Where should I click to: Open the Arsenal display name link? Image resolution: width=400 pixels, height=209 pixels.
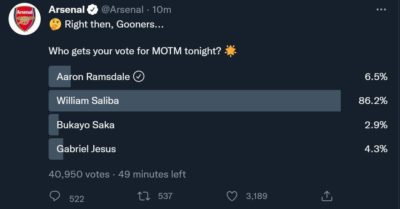click(x=66, y=10)
